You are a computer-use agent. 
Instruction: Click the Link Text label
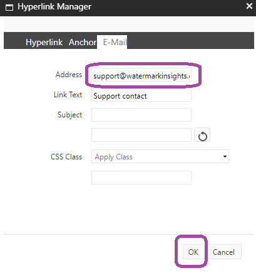(x=68, y=95)
